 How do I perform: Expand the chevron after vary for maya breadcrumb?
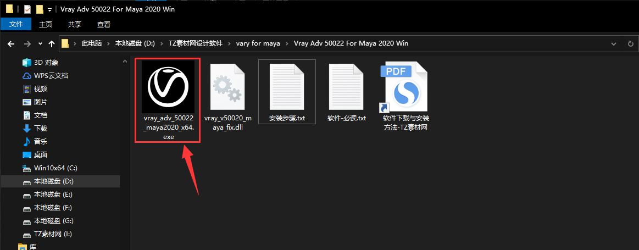coord(287,43)
